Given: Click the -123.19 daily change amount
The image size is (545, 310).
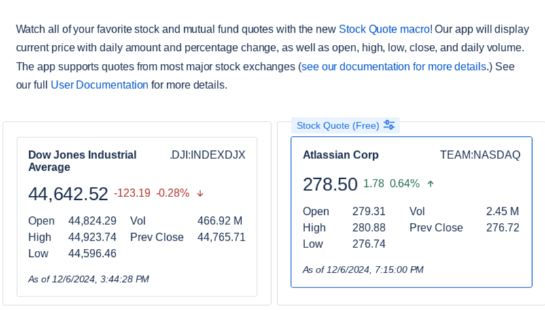Looking at the screenshot, I should click(x=132, y=193).
